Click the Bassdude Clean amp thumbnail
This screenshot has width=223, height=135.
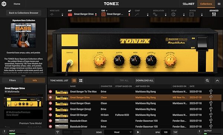62,121
